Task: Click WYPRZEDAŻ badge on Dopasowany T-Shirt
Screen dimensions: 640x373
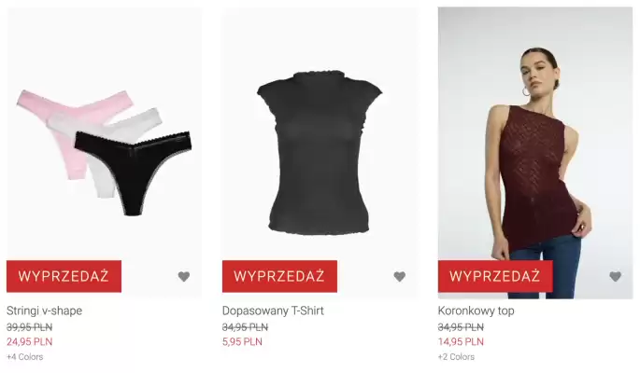Action: click(x=279, y=276)
